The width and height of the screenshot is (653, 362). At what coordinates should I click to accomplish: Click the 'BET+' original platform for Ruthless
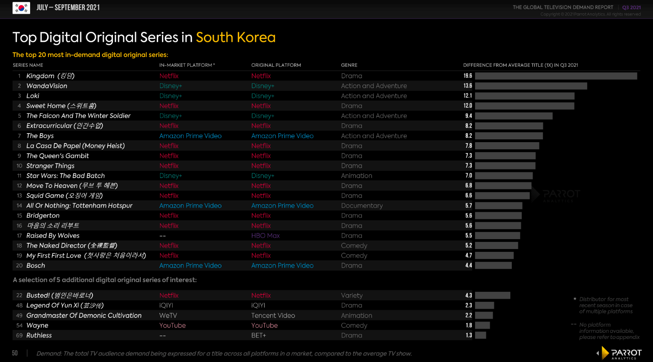coord(258,335)
